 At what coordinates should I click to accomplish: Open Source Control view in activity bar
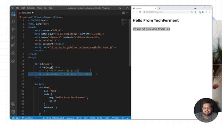(13, 30)
